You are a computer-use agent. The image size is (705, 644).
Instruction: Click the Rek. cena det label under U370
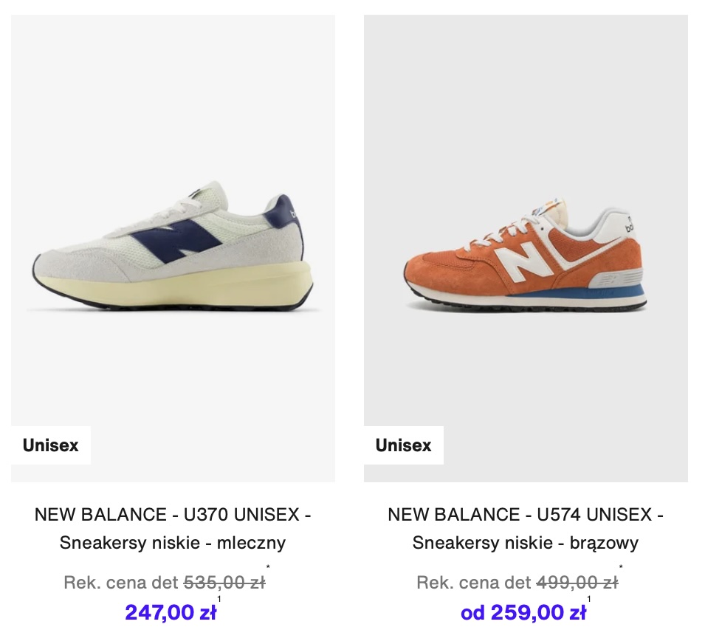[x=121, y=583]
